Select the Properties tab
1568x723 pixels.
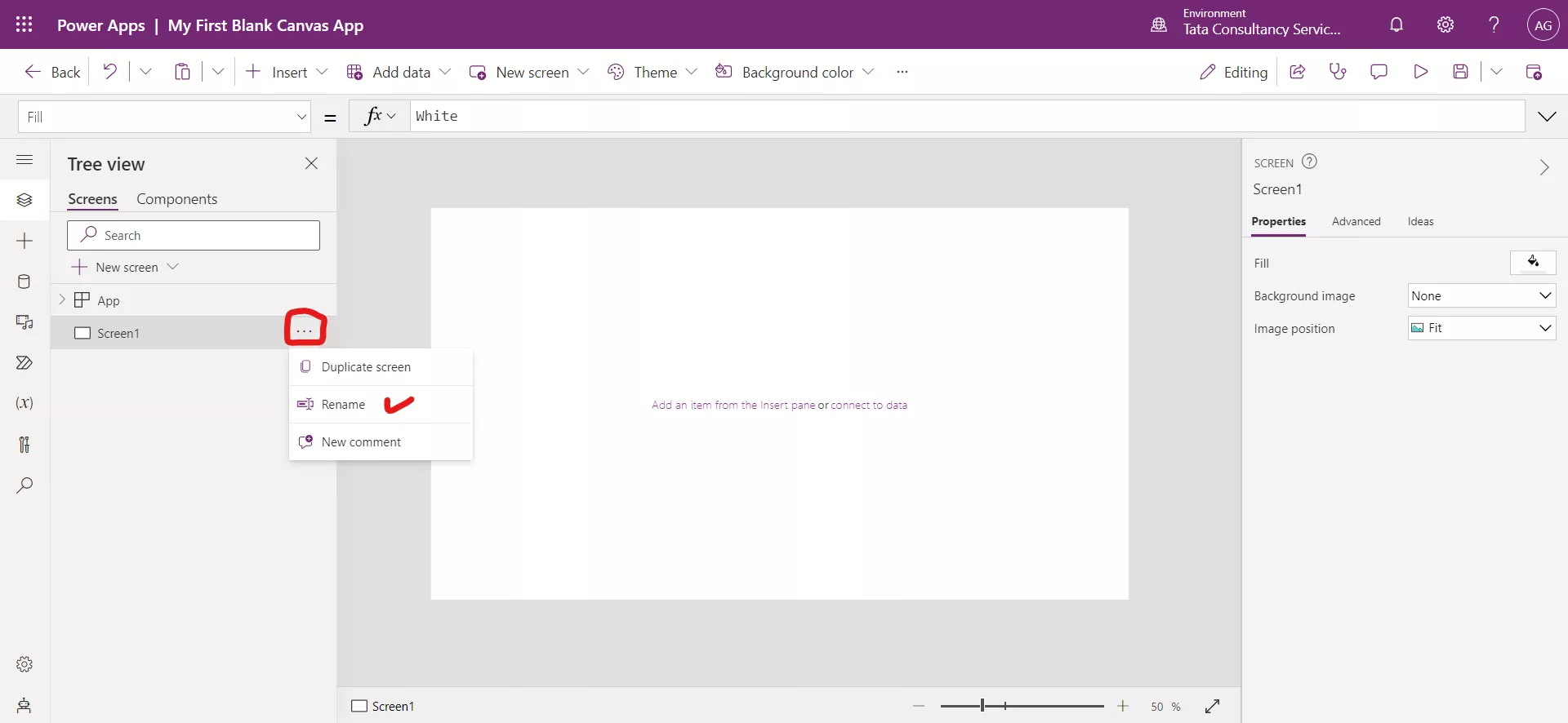(1278, 221)
